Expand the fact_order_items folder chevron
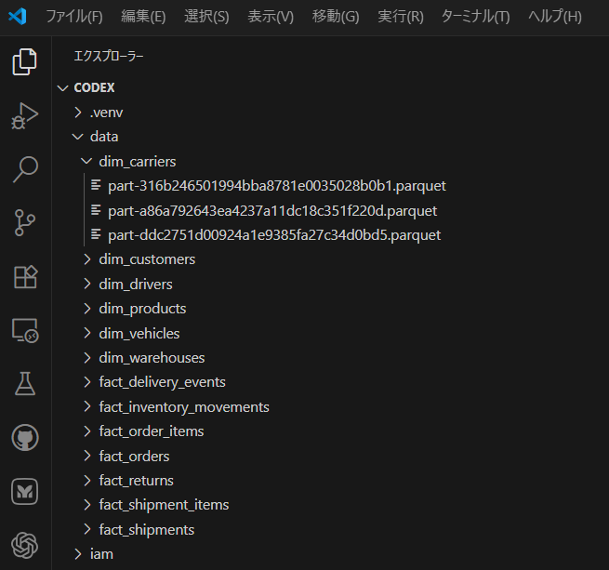The image size is (609, 570). pos(87,431)
